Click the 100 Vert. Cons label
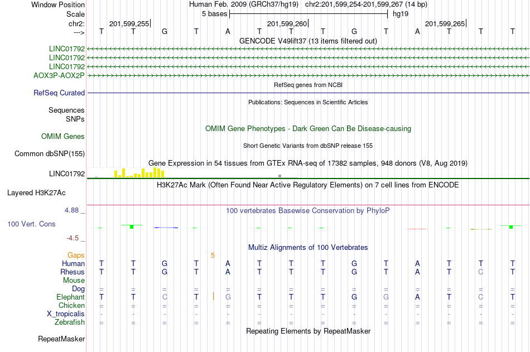This screenshot has width=530, height=352. (31, 224)
